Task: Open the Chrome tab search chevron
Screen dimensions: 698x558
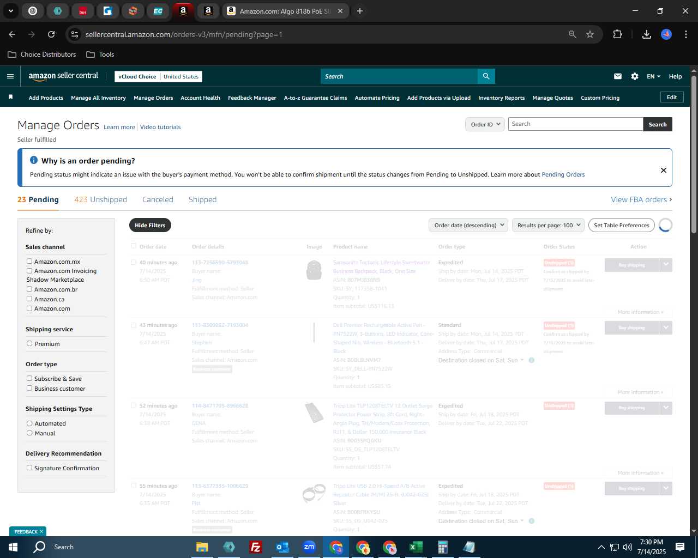Action: coord(11,11)
